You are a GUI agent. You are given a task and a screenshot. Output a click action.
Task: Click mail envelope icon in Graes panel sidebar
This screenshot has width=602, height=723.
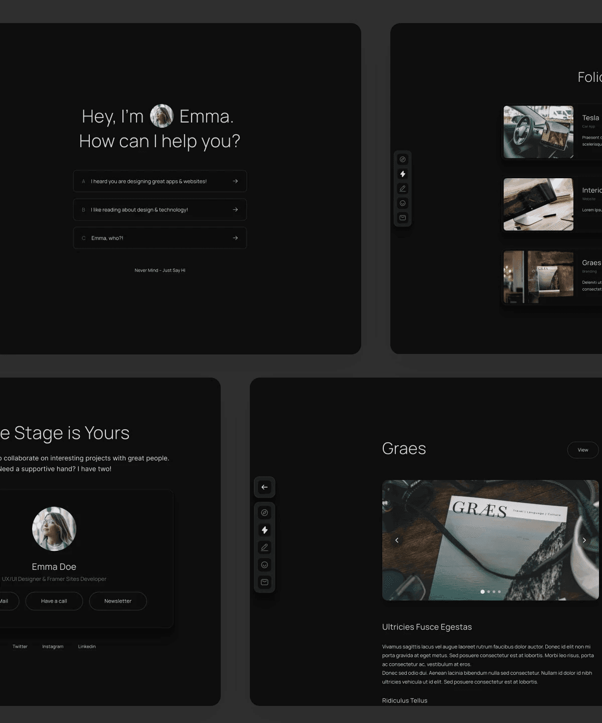point(264,582)
